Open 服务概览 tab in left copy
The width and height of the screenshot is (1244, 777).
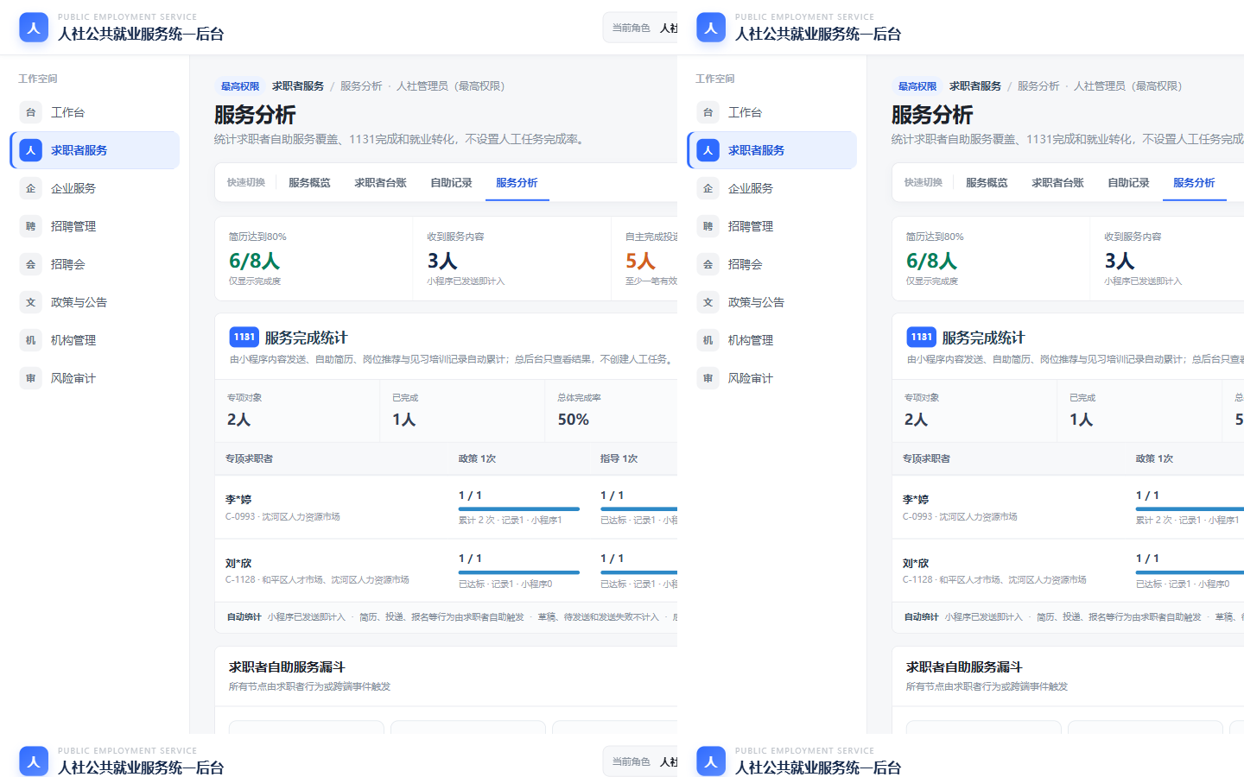pos(309,183)
